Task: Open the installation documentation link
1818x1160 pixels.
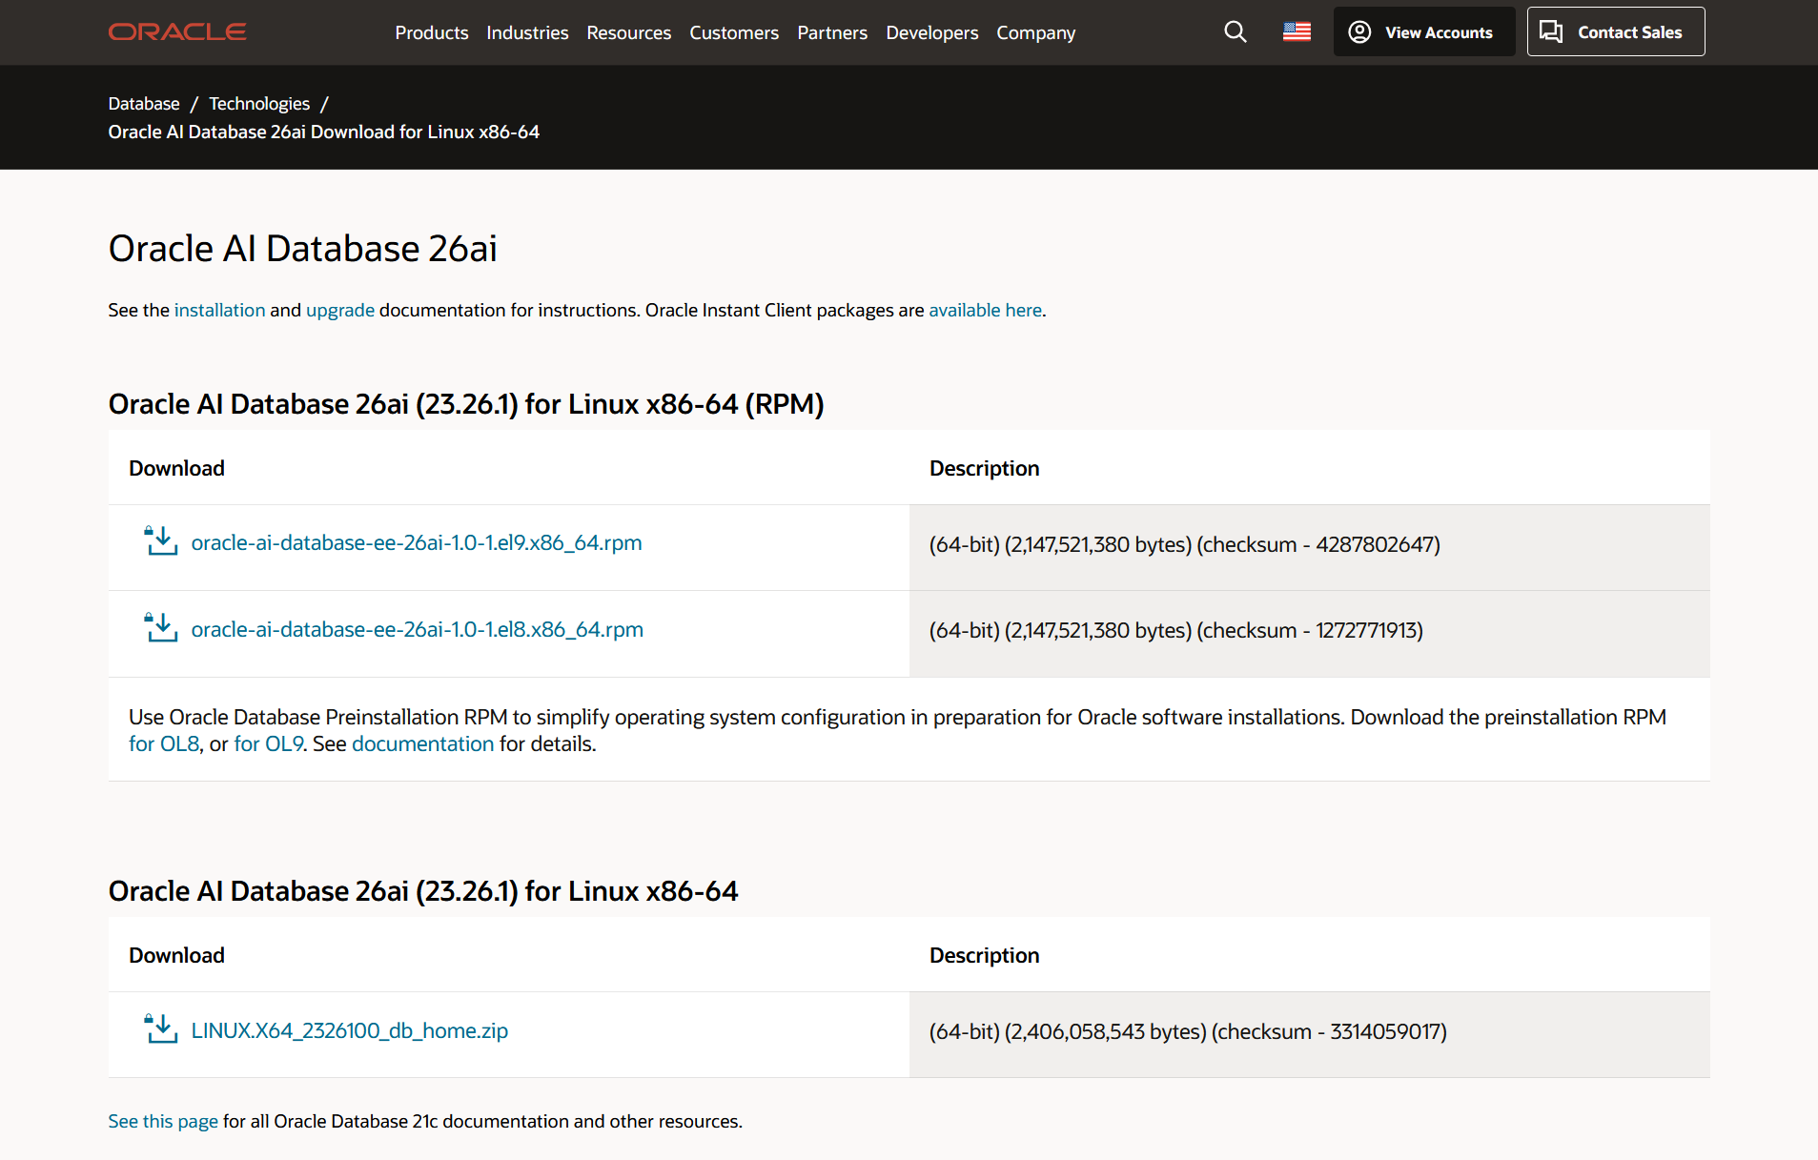Action: pyautogui.click(x=219, y=311)
